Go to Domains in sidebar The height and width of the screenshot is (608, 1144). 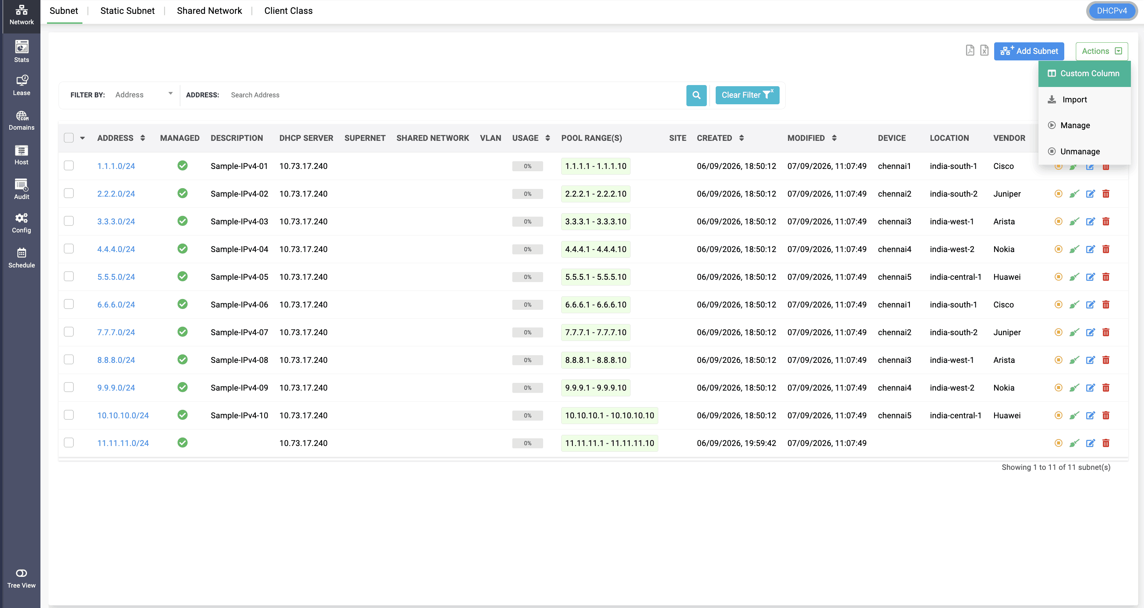point(21,120)
